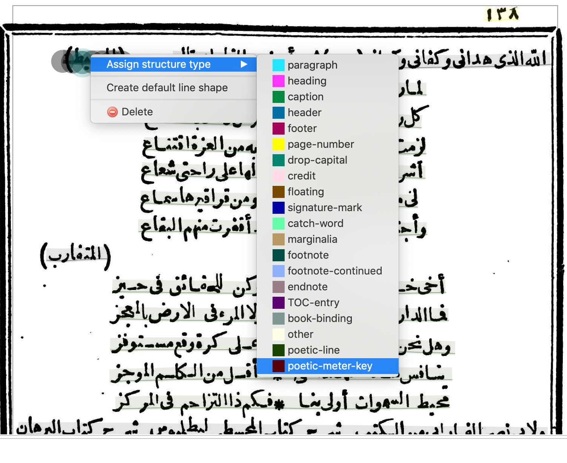The image size is (567, 463).
Task: Assign the header structure type
Action: (x=328, y=113)
